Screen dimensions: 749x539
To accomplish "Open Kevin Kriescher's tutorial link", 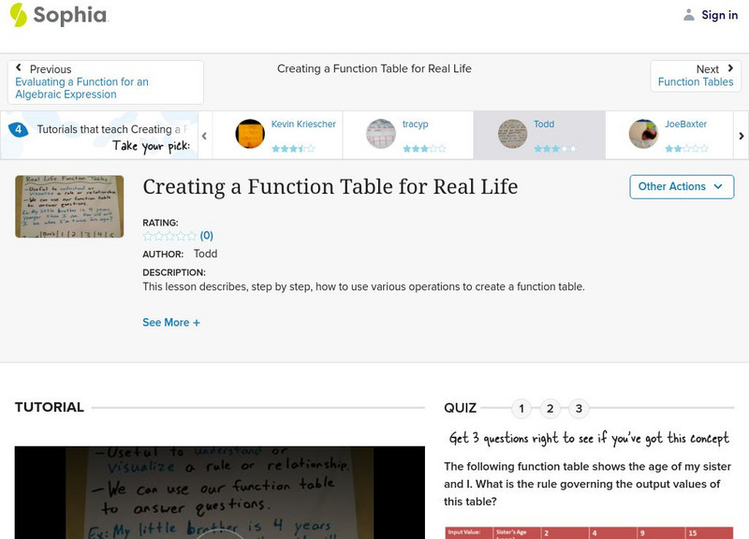I will [x=303, y=124].
